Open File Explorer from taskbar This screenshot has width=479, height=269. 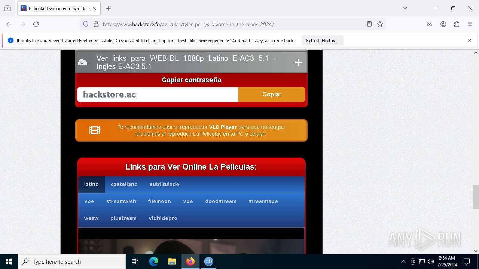click(172, 262)
